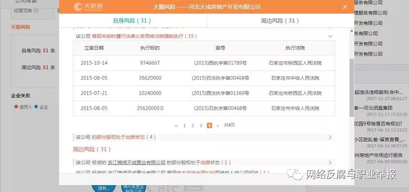The width and height of the screenshot is (409, 192).
Task: Select current page 4 button
Action: point(209,126)
